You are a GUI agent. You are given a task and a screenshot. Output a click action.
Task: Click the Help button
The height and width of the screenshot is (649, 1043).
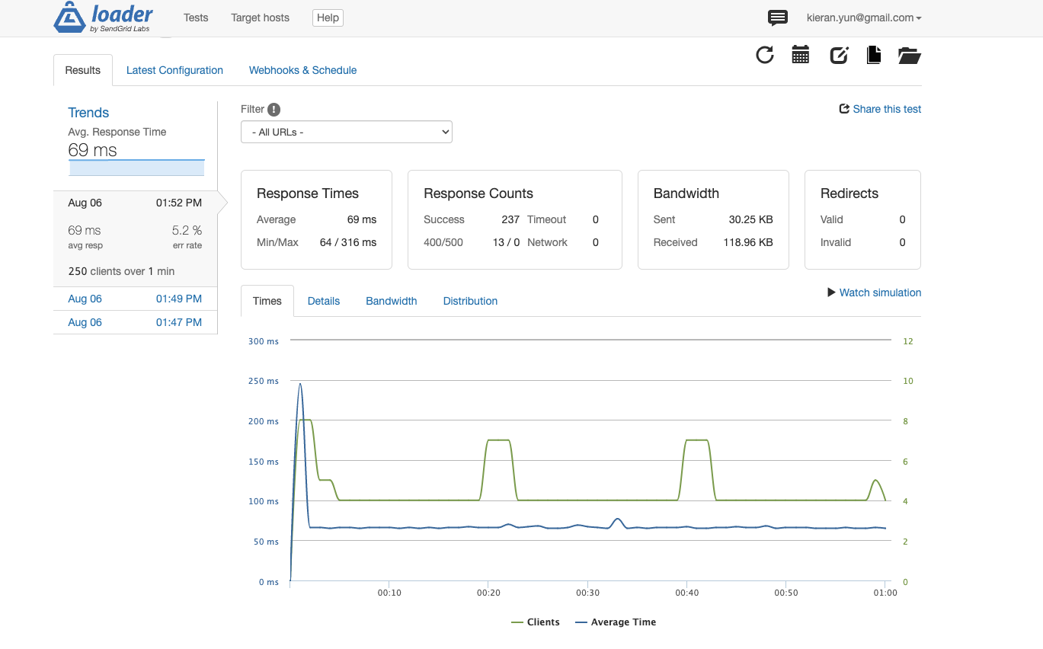click(328, 18)
